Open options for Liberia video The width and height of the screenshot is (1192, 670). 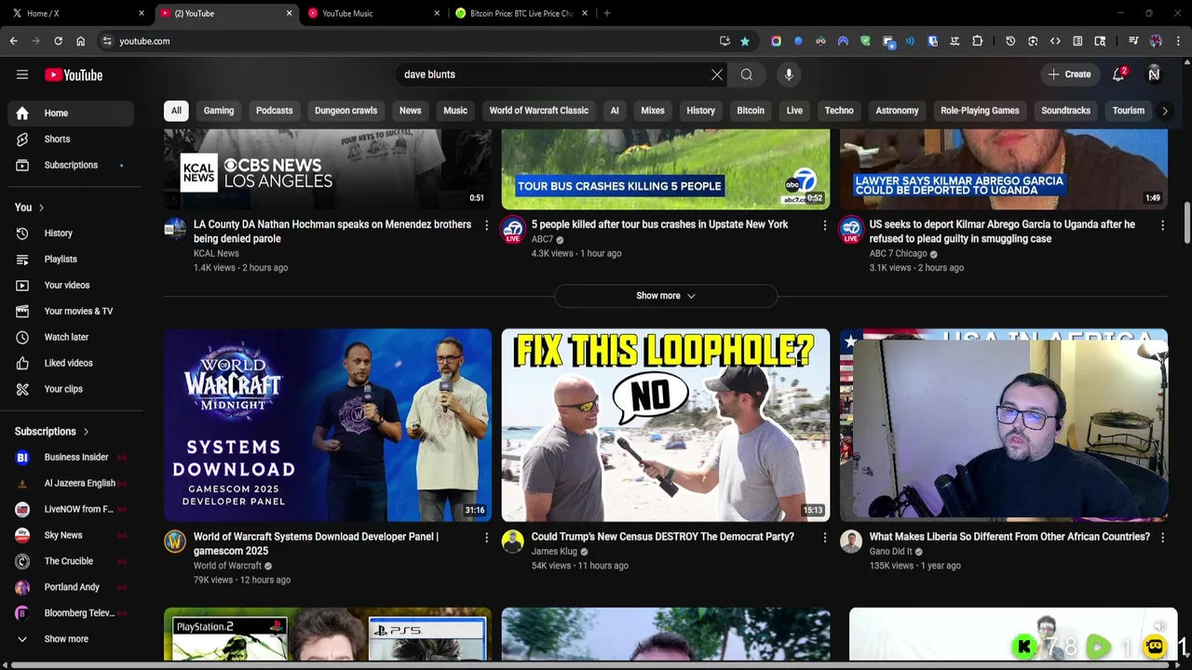pyautogui.click(x=1162, y=538)
